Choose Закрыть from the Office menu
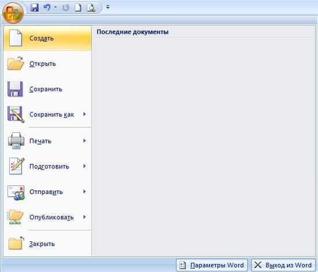The height and width of the screenshot is (272, 318). pos(47,244)
